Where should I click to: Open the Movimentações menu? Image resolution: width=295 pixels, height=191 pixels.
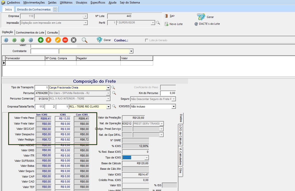point(34,2)
